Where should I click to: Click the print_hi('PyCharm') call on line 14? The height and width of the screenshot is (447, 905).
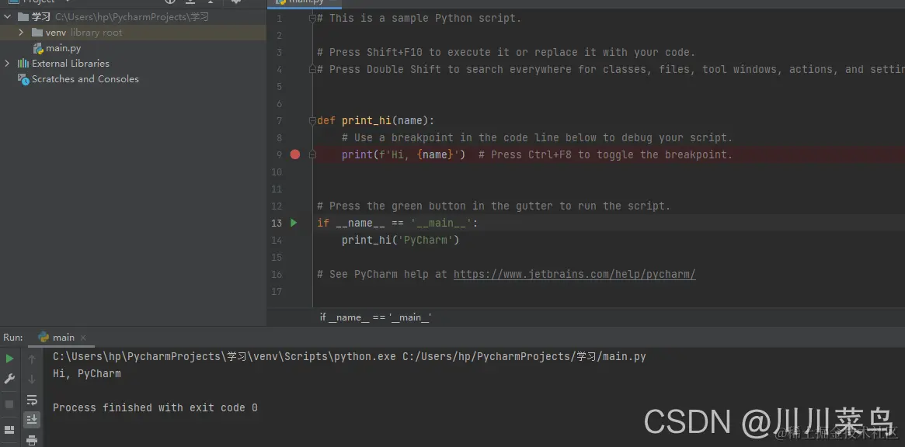(401, 240)
